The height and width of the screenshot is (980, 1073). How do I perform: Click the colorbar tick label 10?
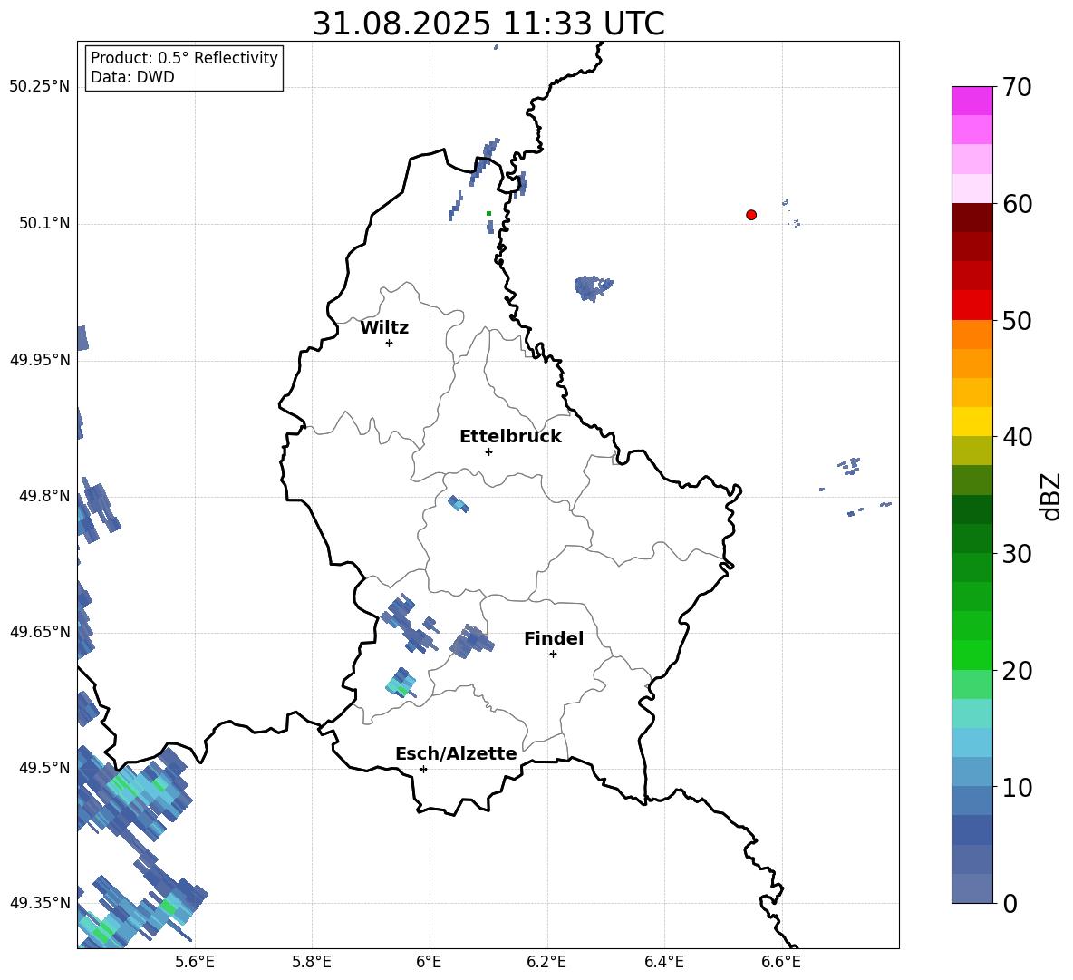tap(1017, 787)
